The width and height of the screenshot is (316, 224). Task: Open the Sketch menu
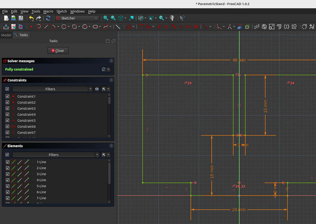tap(61, 11)
